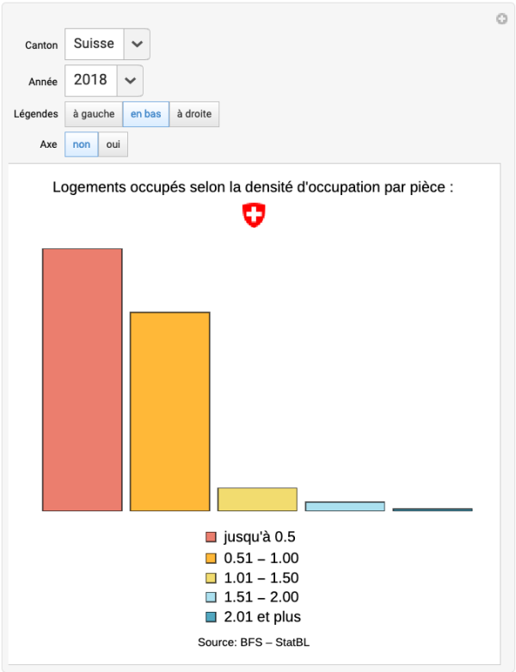Click the yellow 1.01 – 1.50 legend swatch

click(211, 578)
